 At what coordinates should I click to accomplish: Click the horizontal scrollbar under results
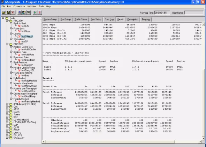tap(109, 142)
